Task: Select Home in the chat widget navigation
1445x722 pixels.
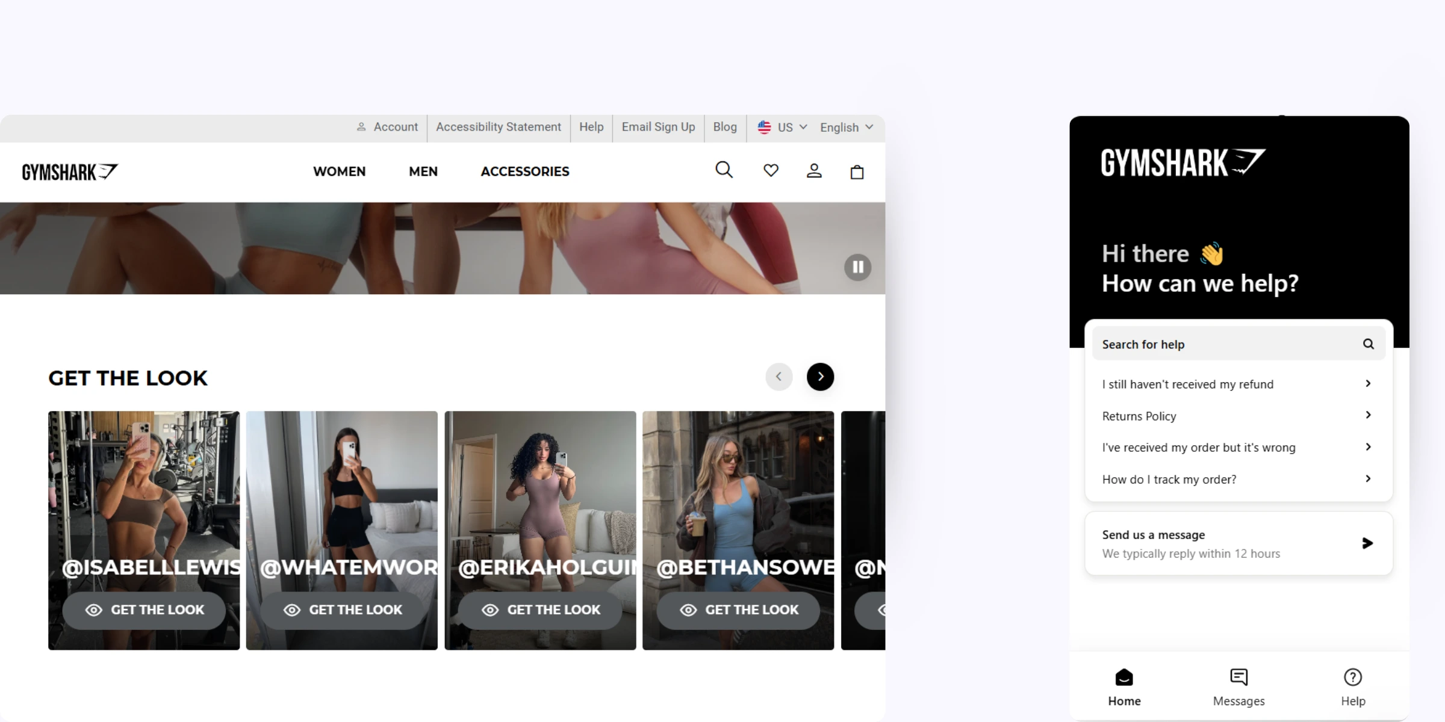Action: coord(1123,686)
